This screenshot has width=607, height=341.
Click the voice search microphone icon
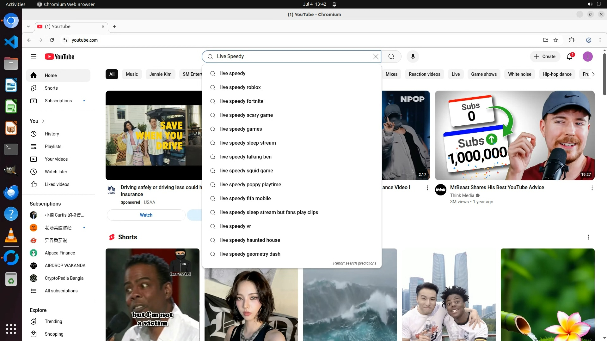click(413, 57)
